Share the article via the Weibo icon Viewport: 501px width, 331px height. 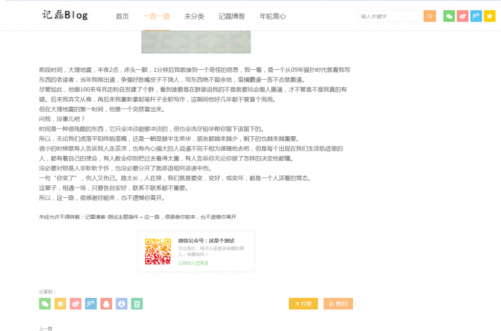(x=75, y=303)
